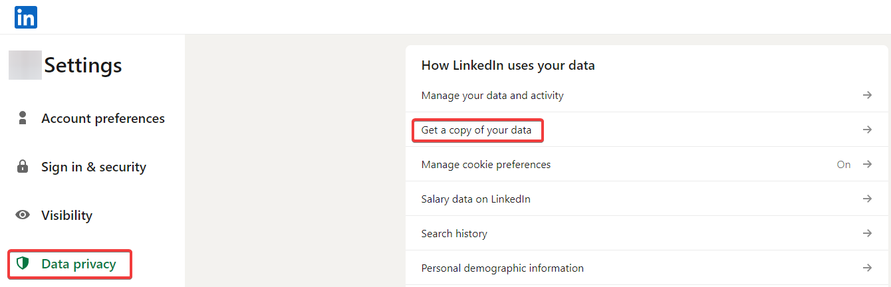The image size is (891, 287).
Task: Click the blurred profile avatar thumbnail
Action: coord(25,65)
